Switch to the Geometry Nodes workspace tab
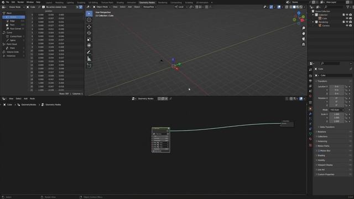This screenshot has width=354, height=199. 147,2
